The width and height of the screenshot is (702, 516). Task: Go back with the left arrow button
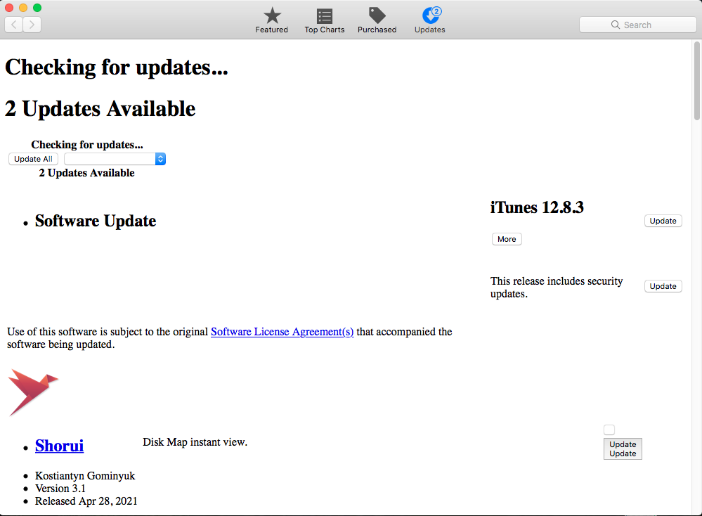tap(14, 25)
